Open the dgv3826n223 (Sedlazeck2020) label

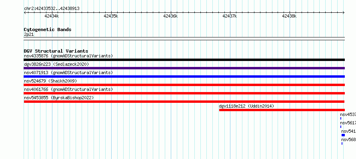[x=56, y=64]
